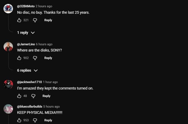Screen dimensions: 188x124
Task: Reply to @32BitMoto's comment
Action: coord(48,20)
